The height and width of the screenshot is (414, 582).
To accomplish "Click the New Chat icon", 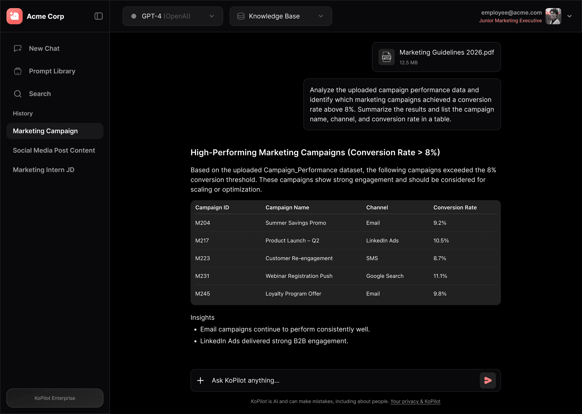I will (18, 49).
